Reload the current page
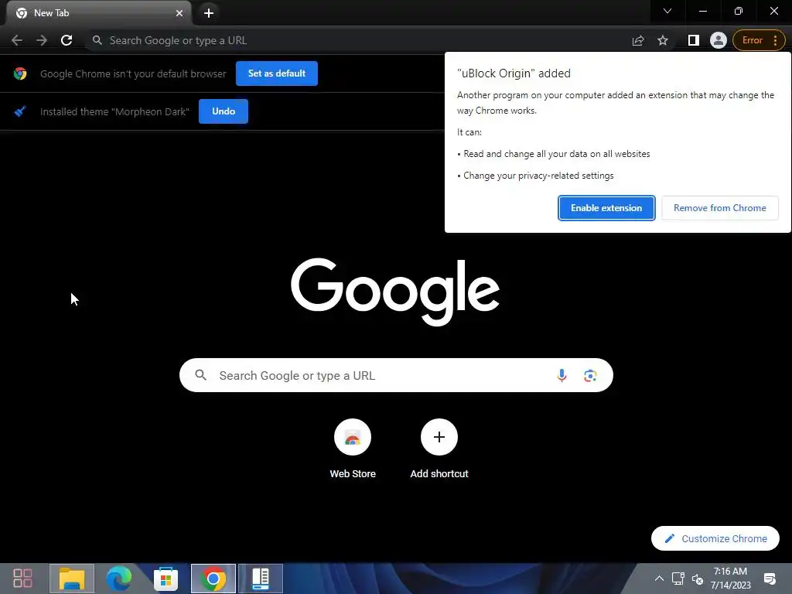Viewport: 792px width, 594px height. point(67,40)
